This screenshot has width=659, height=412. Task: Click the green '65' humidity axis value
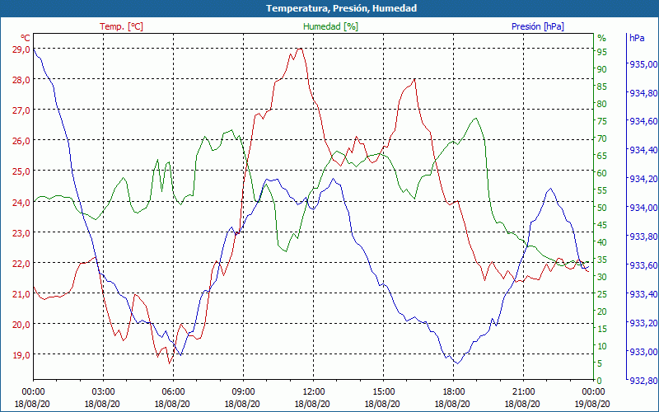(x=602, y=156)
